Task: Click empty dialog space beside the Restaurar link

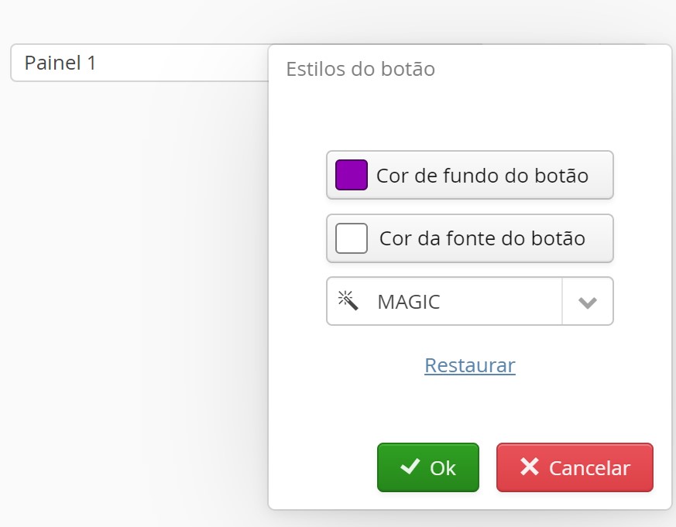Action: (x=596, y=365)
